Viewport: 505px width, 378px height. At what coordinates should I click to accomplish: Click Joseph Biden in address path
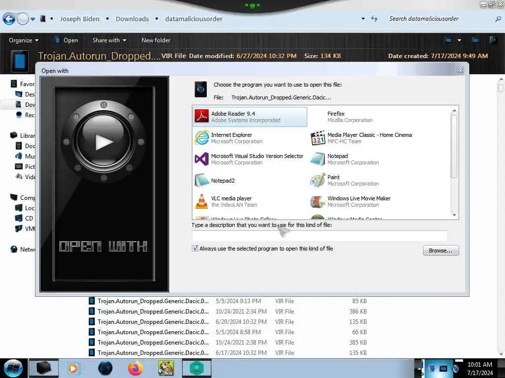pyautogui.click(x=79, y=19)
